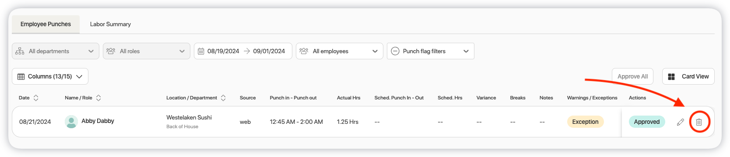Screen dimensions: 730x157
Task: Click the Sched. Punch In - Out header
Action: (399, 98)
